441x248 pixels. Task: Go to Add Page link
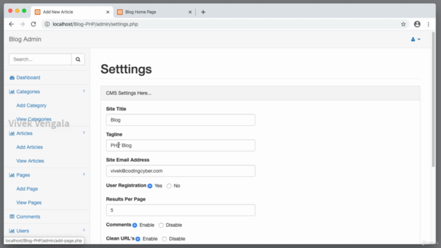coord(27,189)
